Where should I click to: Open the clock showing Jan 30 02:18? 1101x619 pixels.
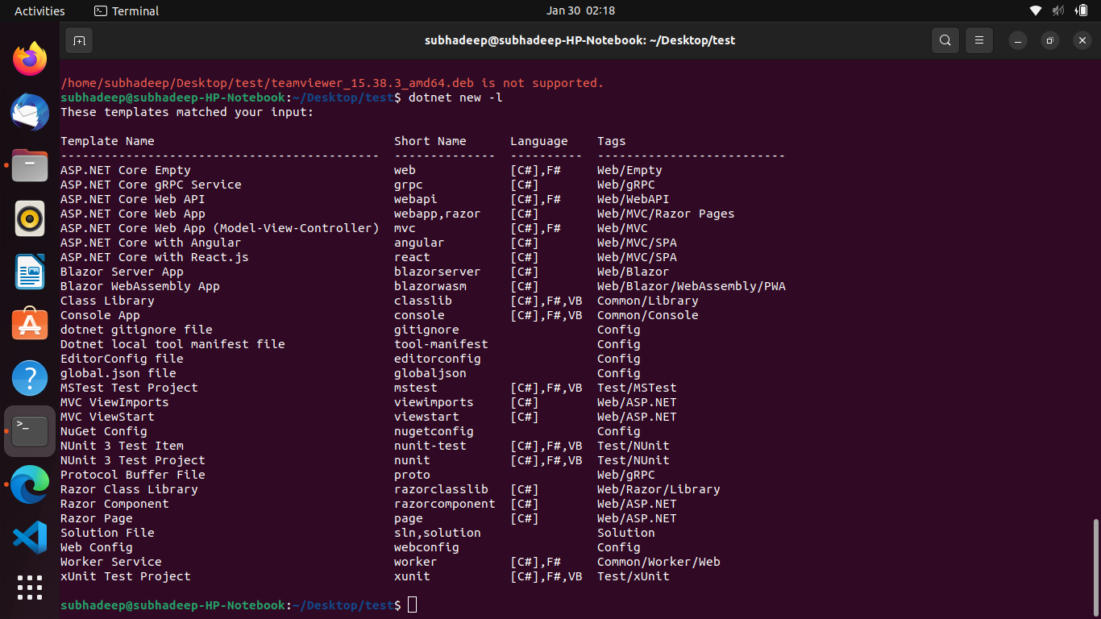coord(580,10)
